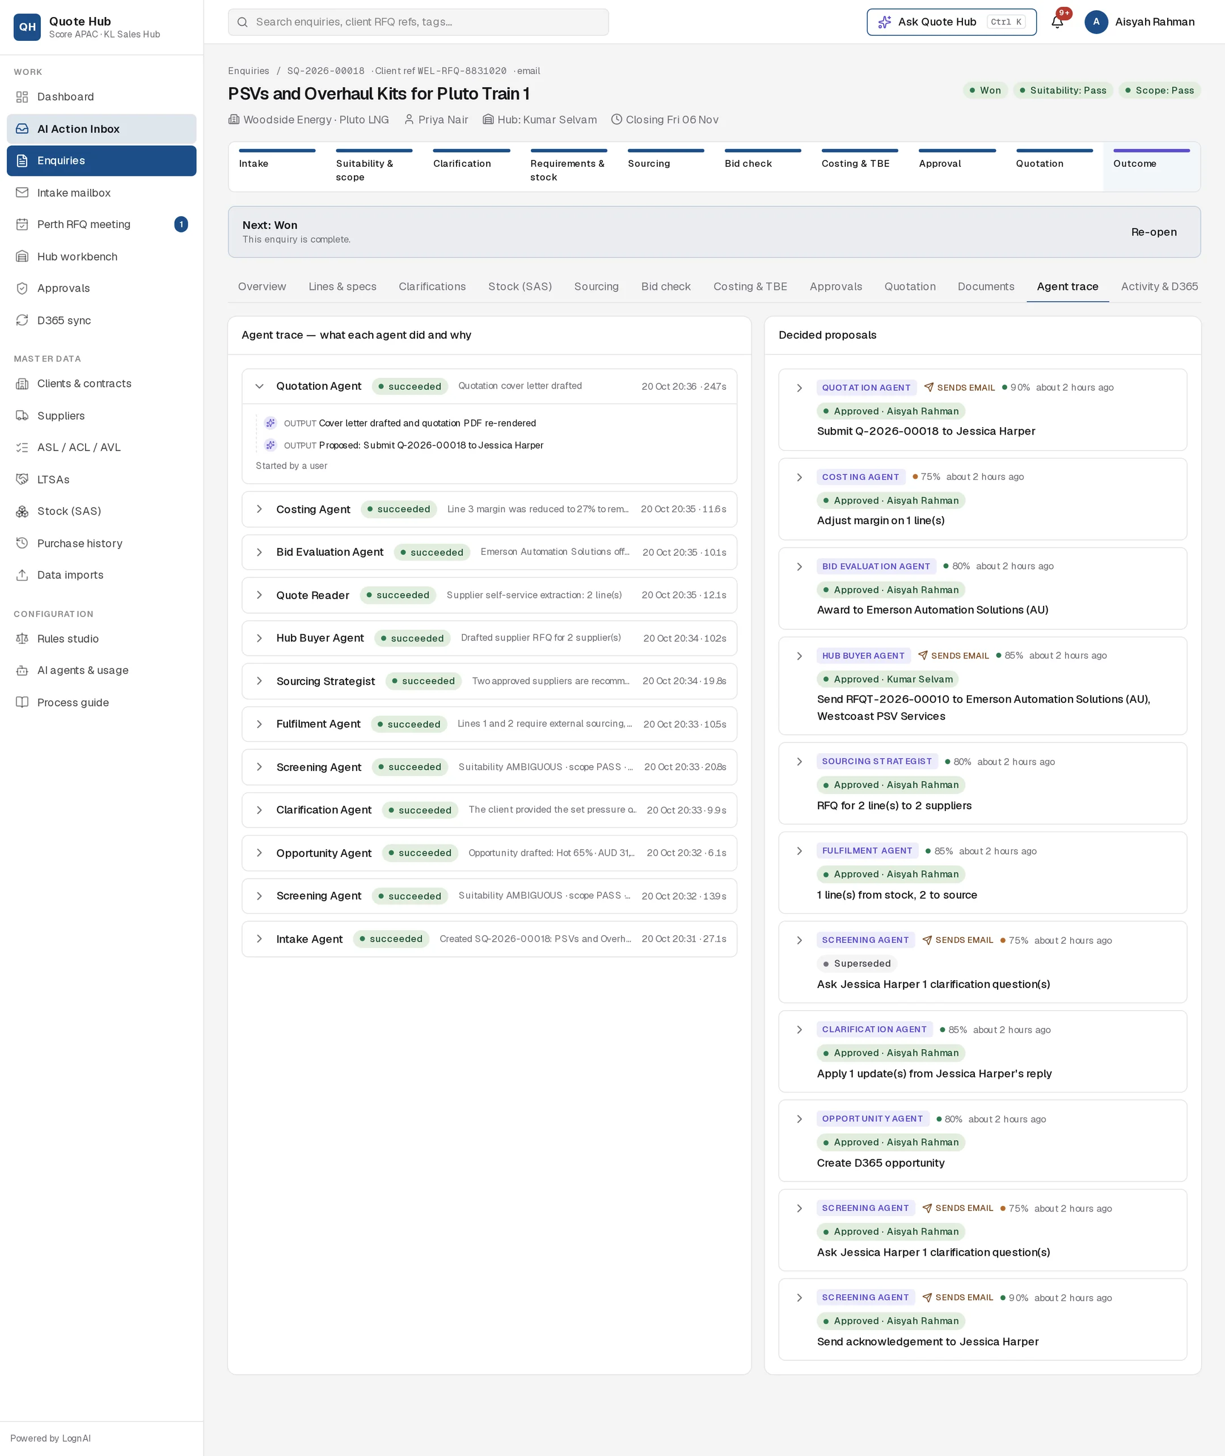1225x1456 pixels.
Task: Select the Outcome stage in the pipeline
Action: pyautogui.click(x=1151, y=167)
